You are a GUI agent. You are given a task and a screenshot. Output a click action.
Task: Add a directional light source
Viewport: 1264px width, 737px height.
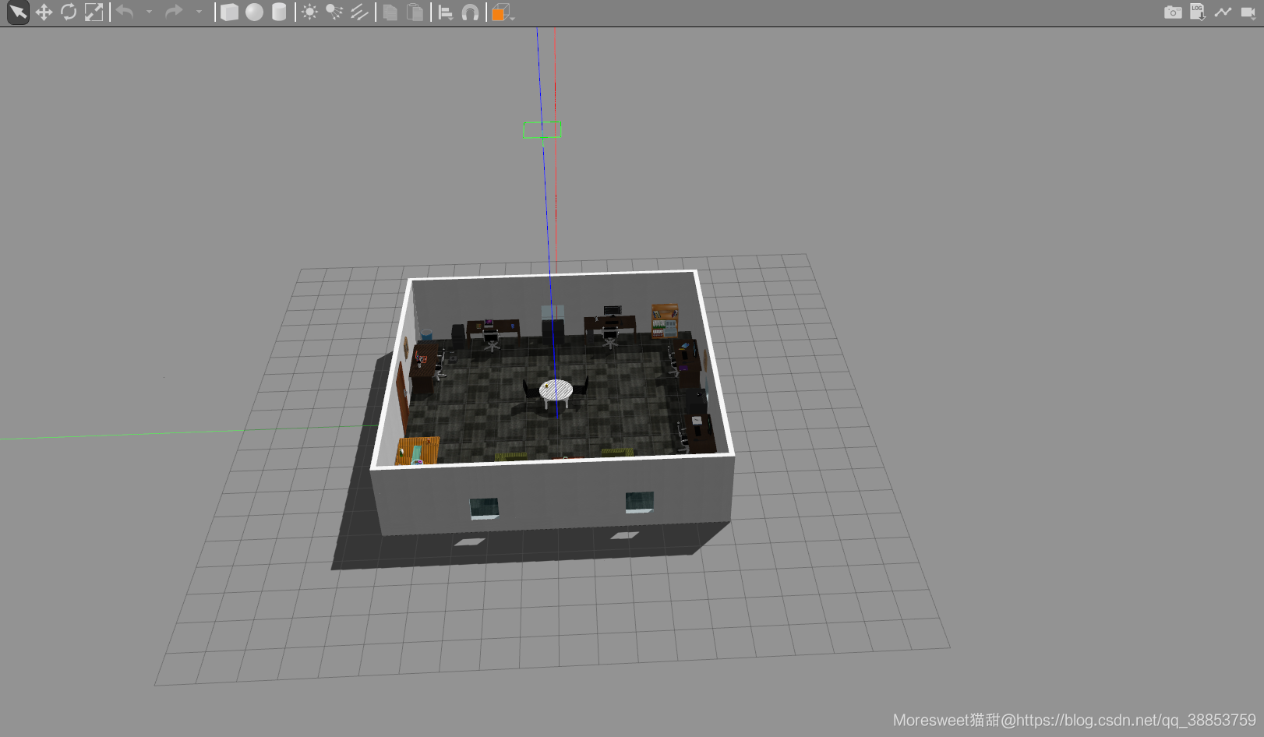358,12
